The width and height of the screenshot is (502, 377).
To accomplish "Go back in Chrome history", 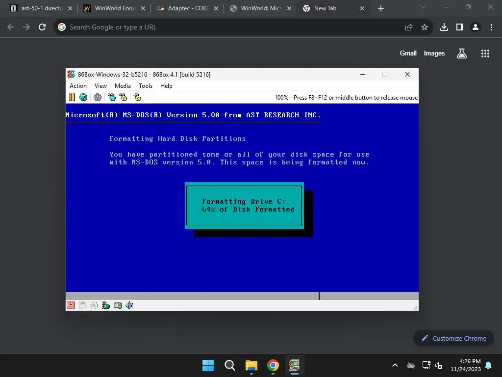I will (x=11, y=27).
